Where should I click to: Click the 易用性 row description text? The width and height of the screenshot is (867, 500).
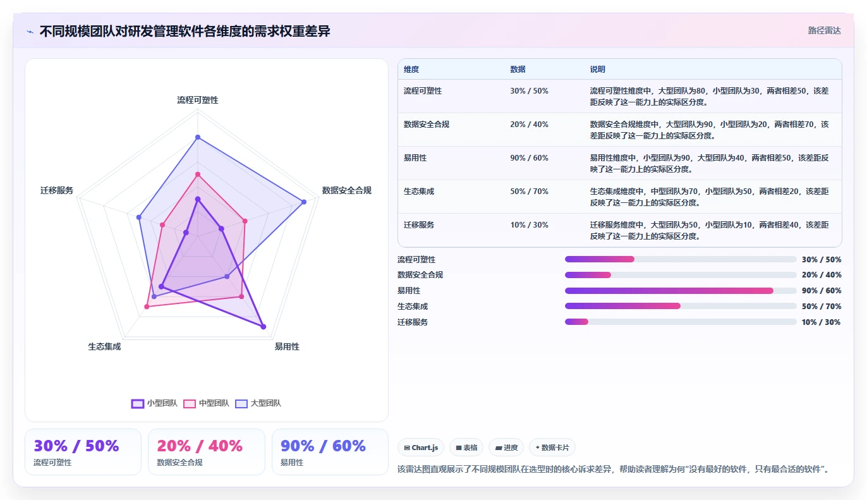tap(709, 164)
